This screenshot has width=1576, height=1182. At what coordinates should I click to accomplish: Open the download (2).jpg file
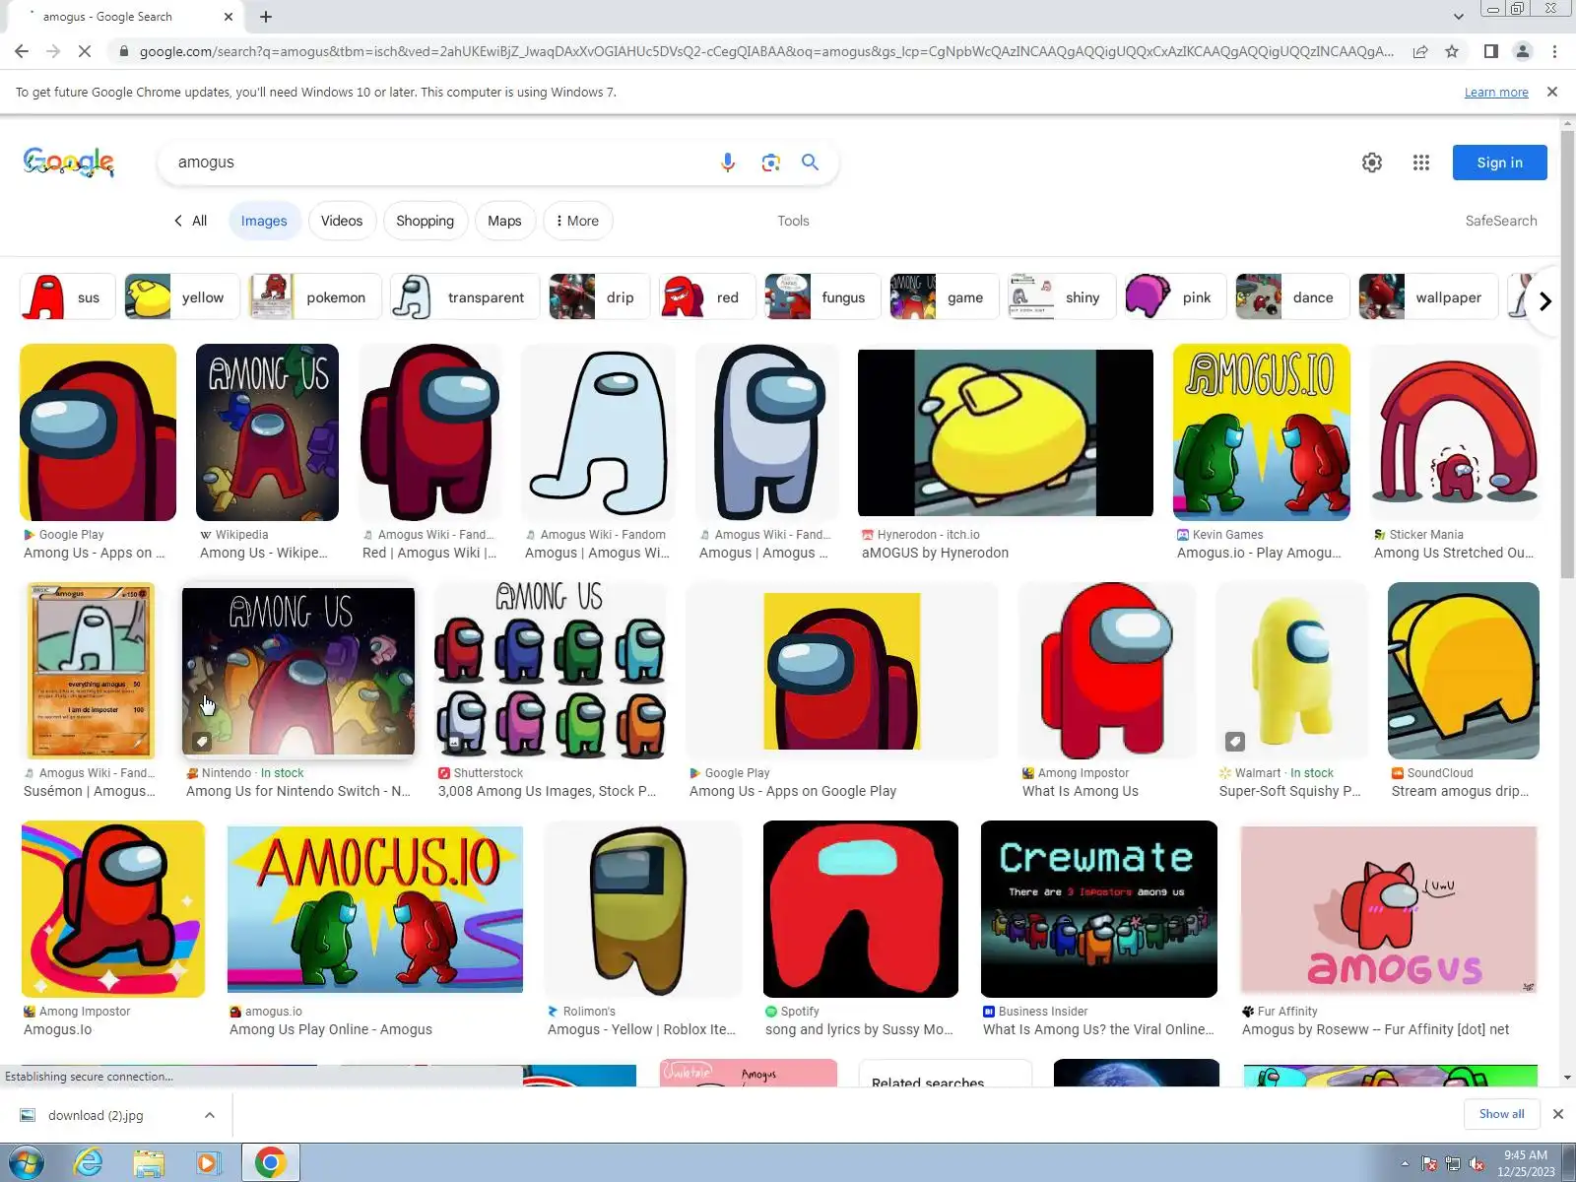click(x=96, y=1115)
